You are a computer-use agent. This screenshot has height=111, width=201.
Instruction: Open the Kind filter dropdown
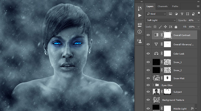click(156, 14)
